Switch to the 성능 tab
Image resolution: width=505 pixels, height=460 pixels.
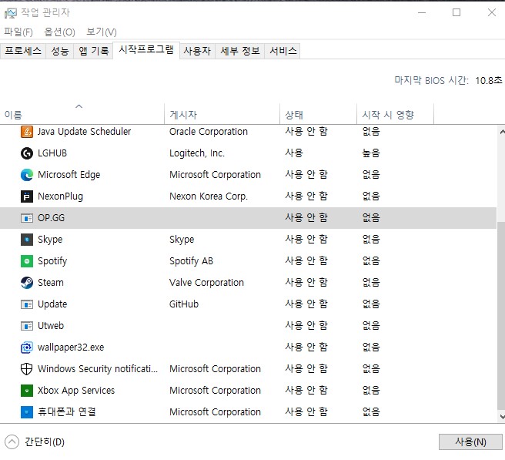(60, 51)
